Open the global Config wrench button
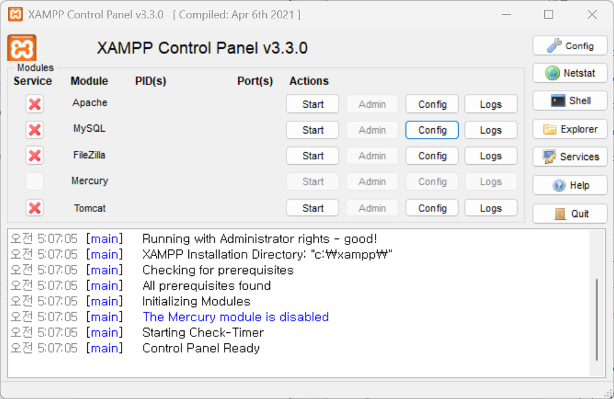The height and width of the screenshot is (399, 614). (x=570, y=46)
